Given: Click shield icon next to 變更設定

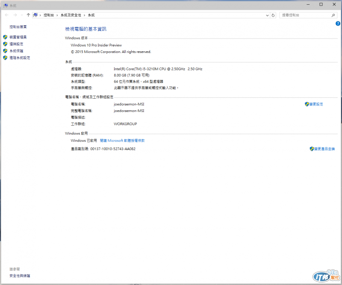Looking at the screenshot, I should pos(307,104).
